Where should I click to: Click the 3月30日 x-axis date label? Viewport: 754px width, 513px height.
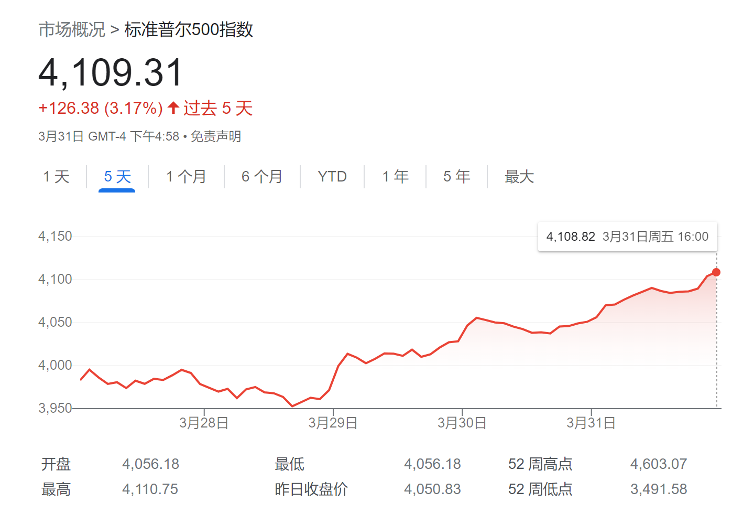pyautogui.click(x=462, y=423)
